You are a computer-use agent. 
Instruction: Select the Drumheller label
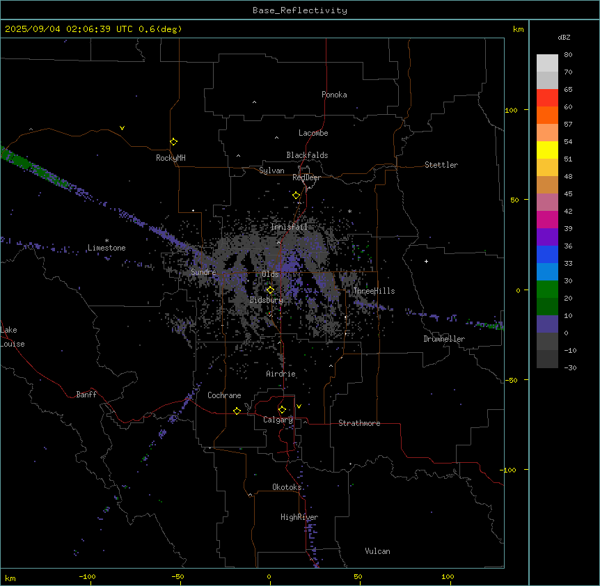444,339
